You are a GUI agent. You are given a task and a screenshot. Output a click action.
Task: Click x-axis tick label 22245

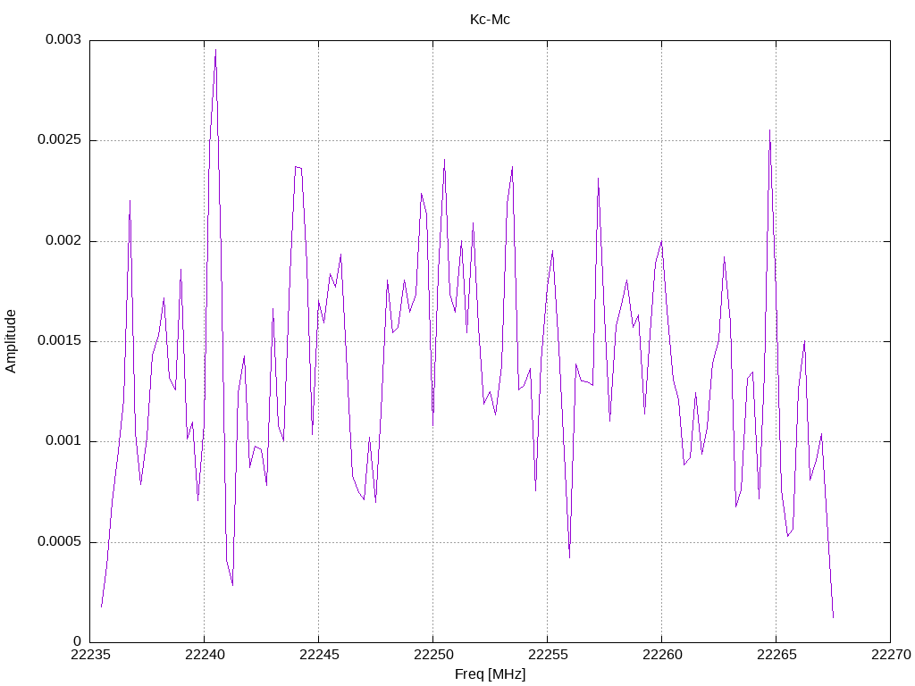pyautogui.click(x=319, y=655)
